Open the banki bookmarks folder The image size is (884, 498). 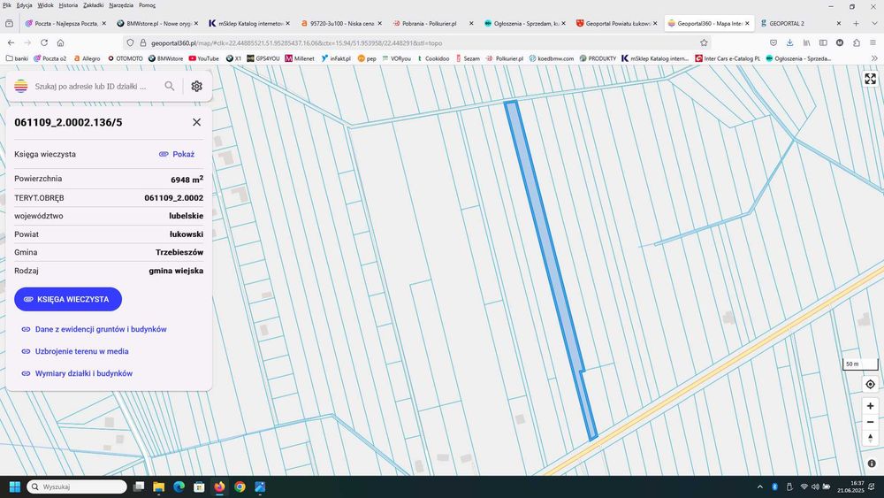coord(17,58)
